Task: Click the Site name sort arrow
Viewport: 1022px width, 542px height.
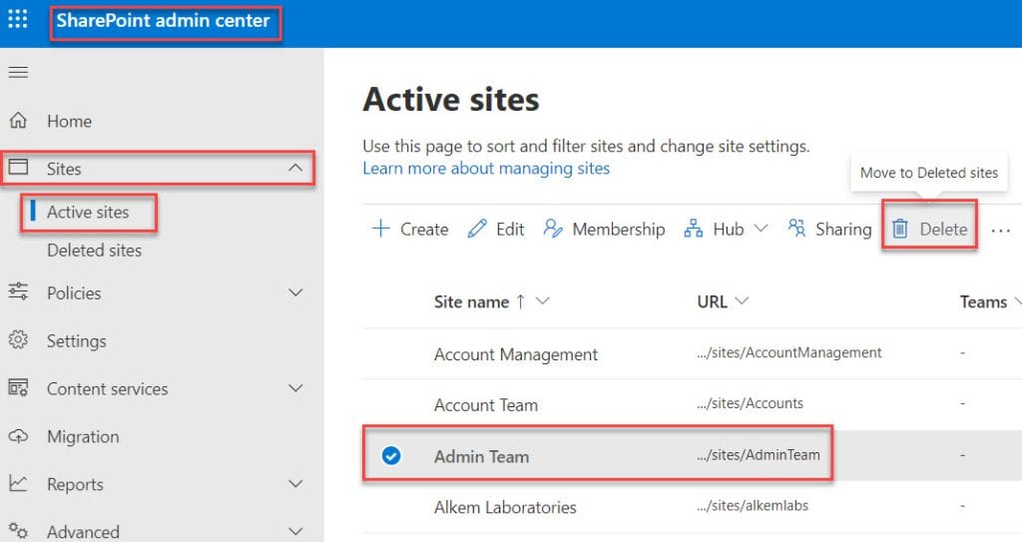Action: 520,301
